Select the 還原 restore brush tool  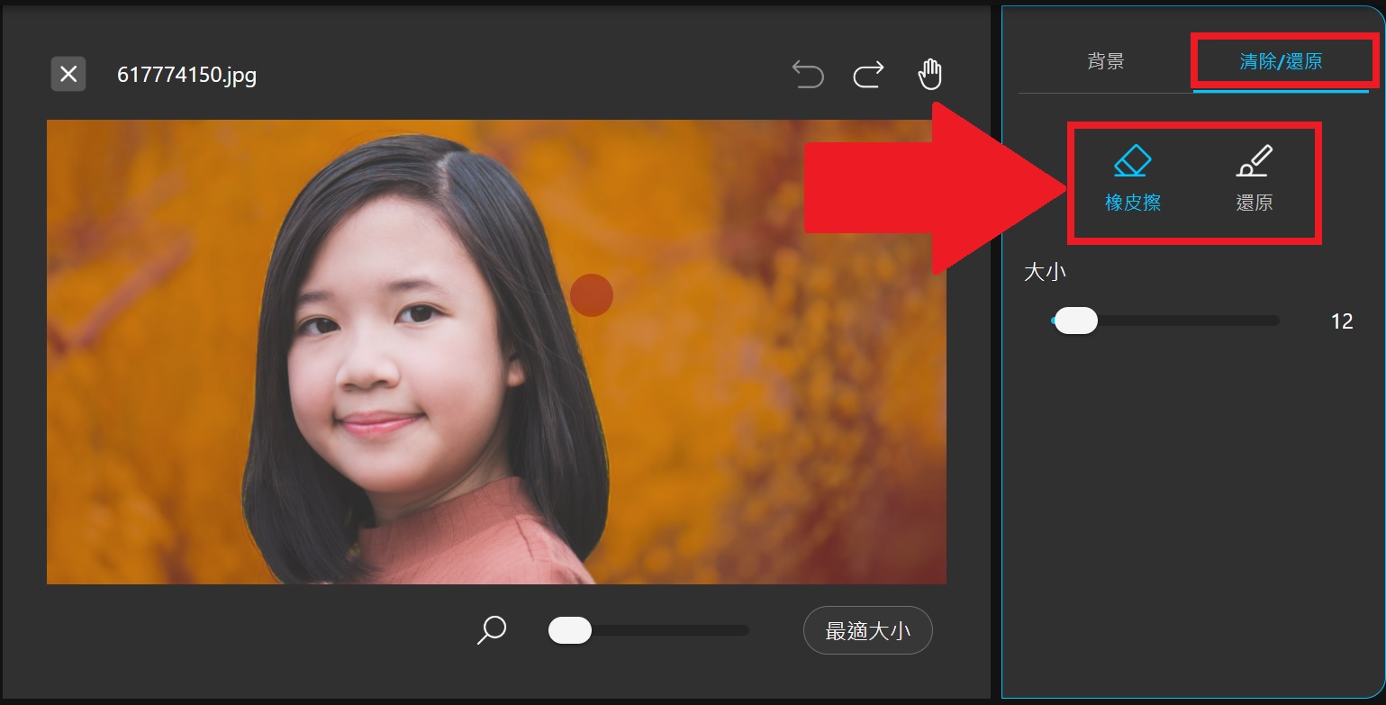1254,162
